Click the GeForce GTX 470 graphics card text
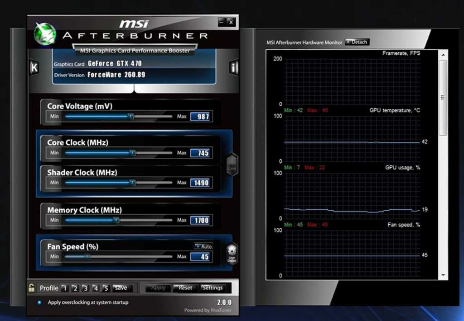The image size is (464, 321). point(115,63)
